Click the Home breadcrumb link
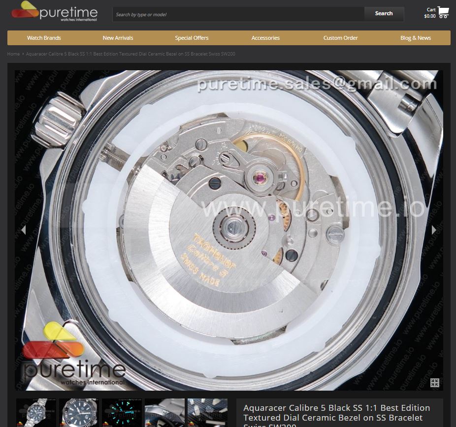456x427 pixels. [13, 54]
